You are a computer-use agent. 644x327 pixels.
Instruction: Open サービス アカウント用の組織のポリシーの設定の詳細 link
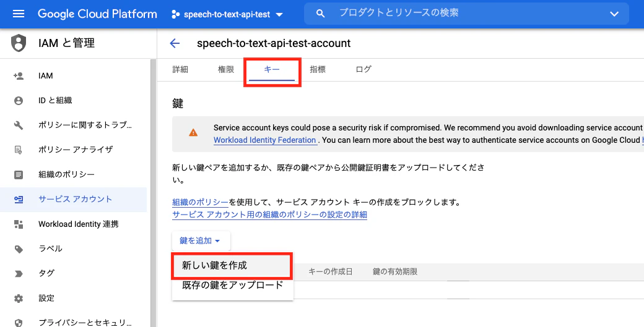coord(269,214)
